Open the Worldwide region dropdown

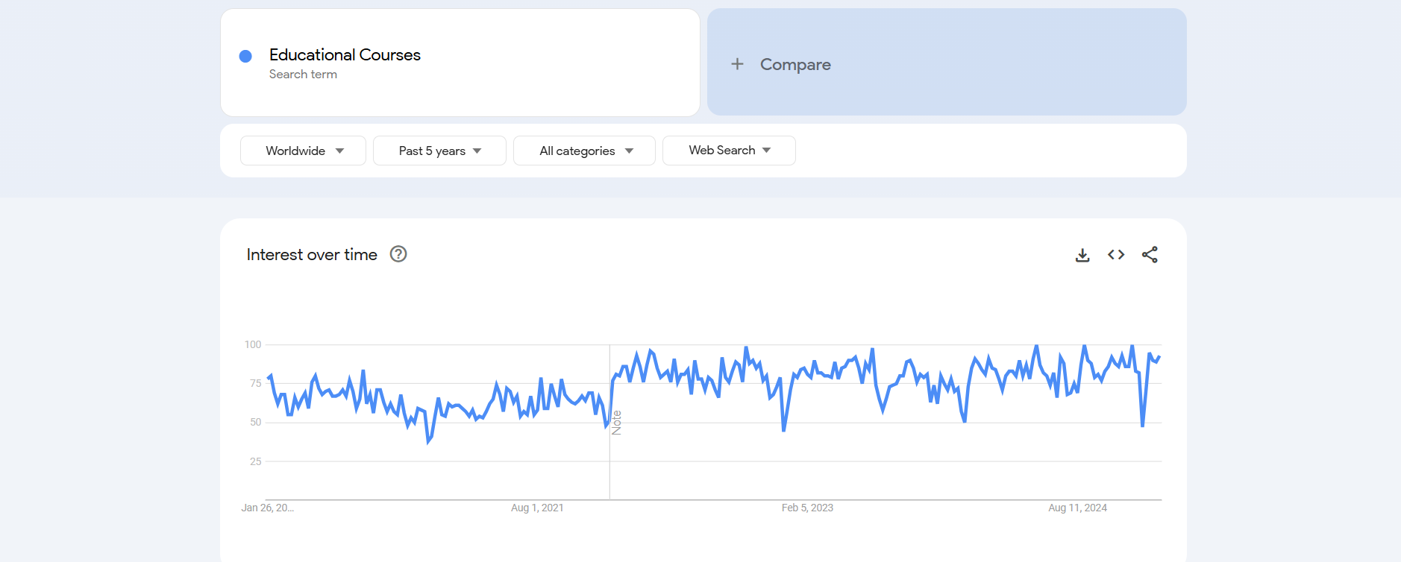303,151
